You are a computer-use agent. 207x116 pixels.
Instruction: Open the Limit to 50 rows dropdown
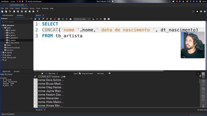tap(82, 19)
